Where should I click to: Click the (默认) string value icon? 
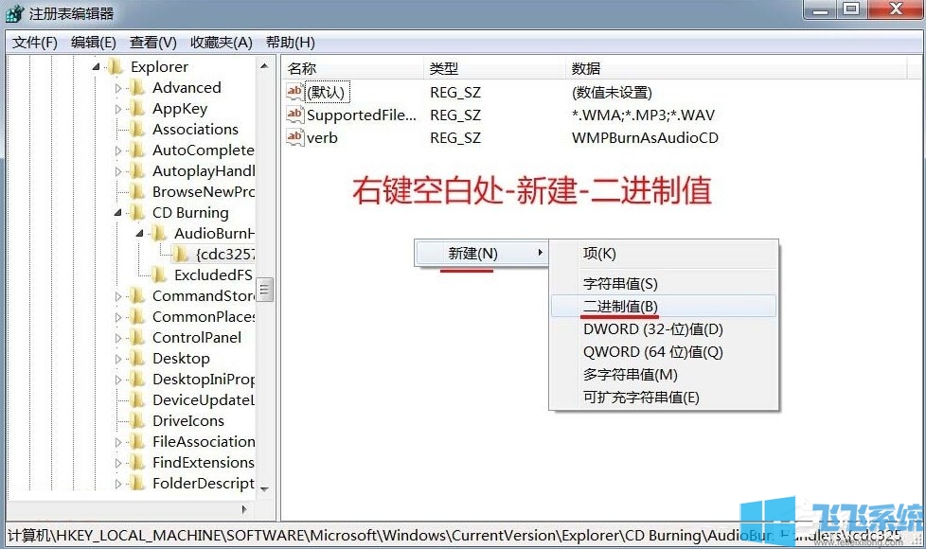click(296, 92)
